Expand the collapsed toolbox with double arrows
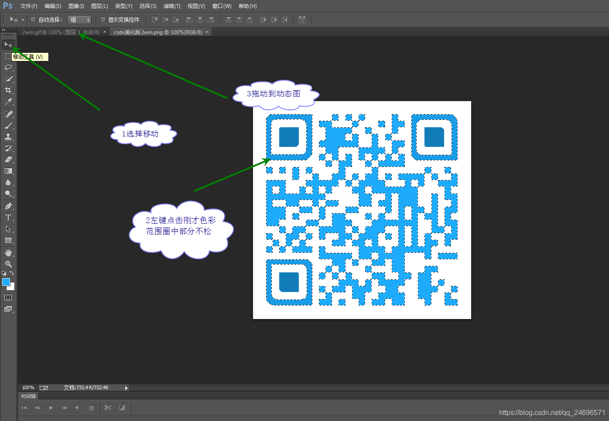Screen dimensions: 609x421 [x=3, y=30]
